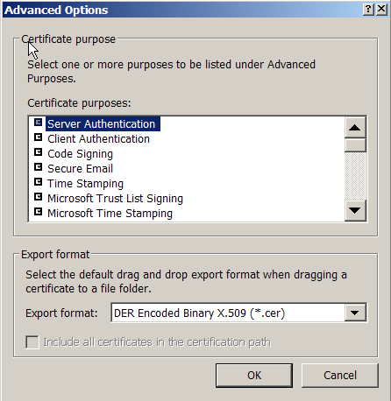The width and height of the screenshot is (391, 401).
Task: Click the purposes list scrollbar thumb
Action: 355,145
